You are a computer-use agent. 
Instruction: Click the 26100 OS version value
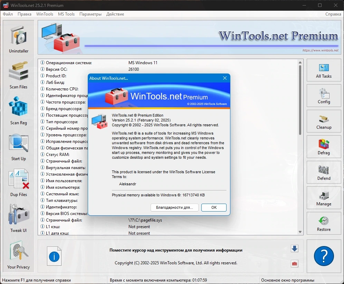[x=134, y=69]
